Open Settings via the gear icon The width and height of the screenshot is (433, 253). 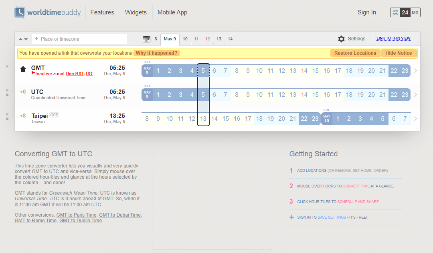click(x=341, y=39)
